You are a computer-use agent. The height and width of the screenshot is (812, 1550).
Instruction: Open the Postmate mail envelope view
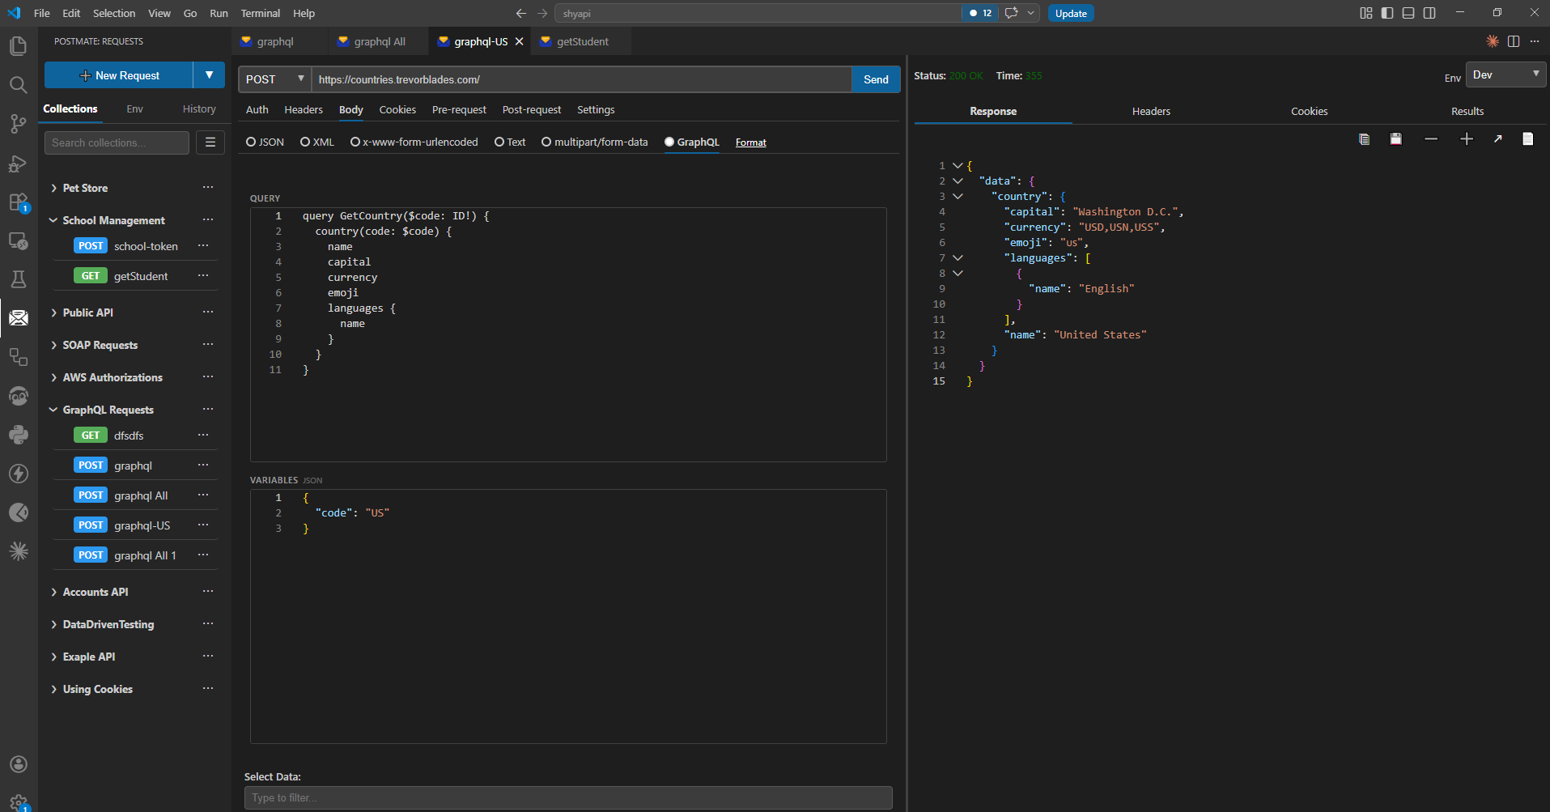click(x=18, y=318)
